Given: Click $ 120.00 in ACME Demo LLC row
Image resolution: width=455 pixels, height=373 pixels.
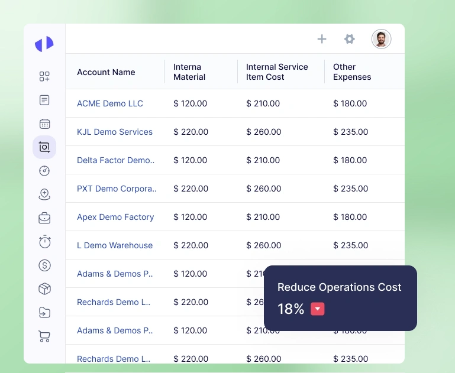Looking at the screenshot, I should (x=190, y=103).
